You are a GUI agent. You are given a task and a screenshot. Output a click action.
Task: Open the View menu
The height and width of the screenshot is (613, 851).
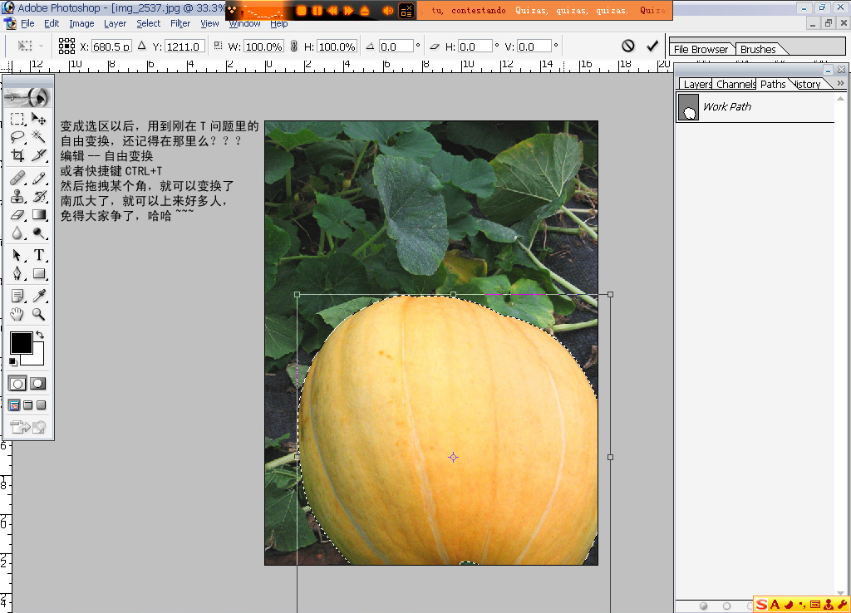click(x=209, y=23)
